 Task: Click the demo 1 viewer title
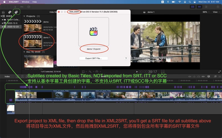151,12
